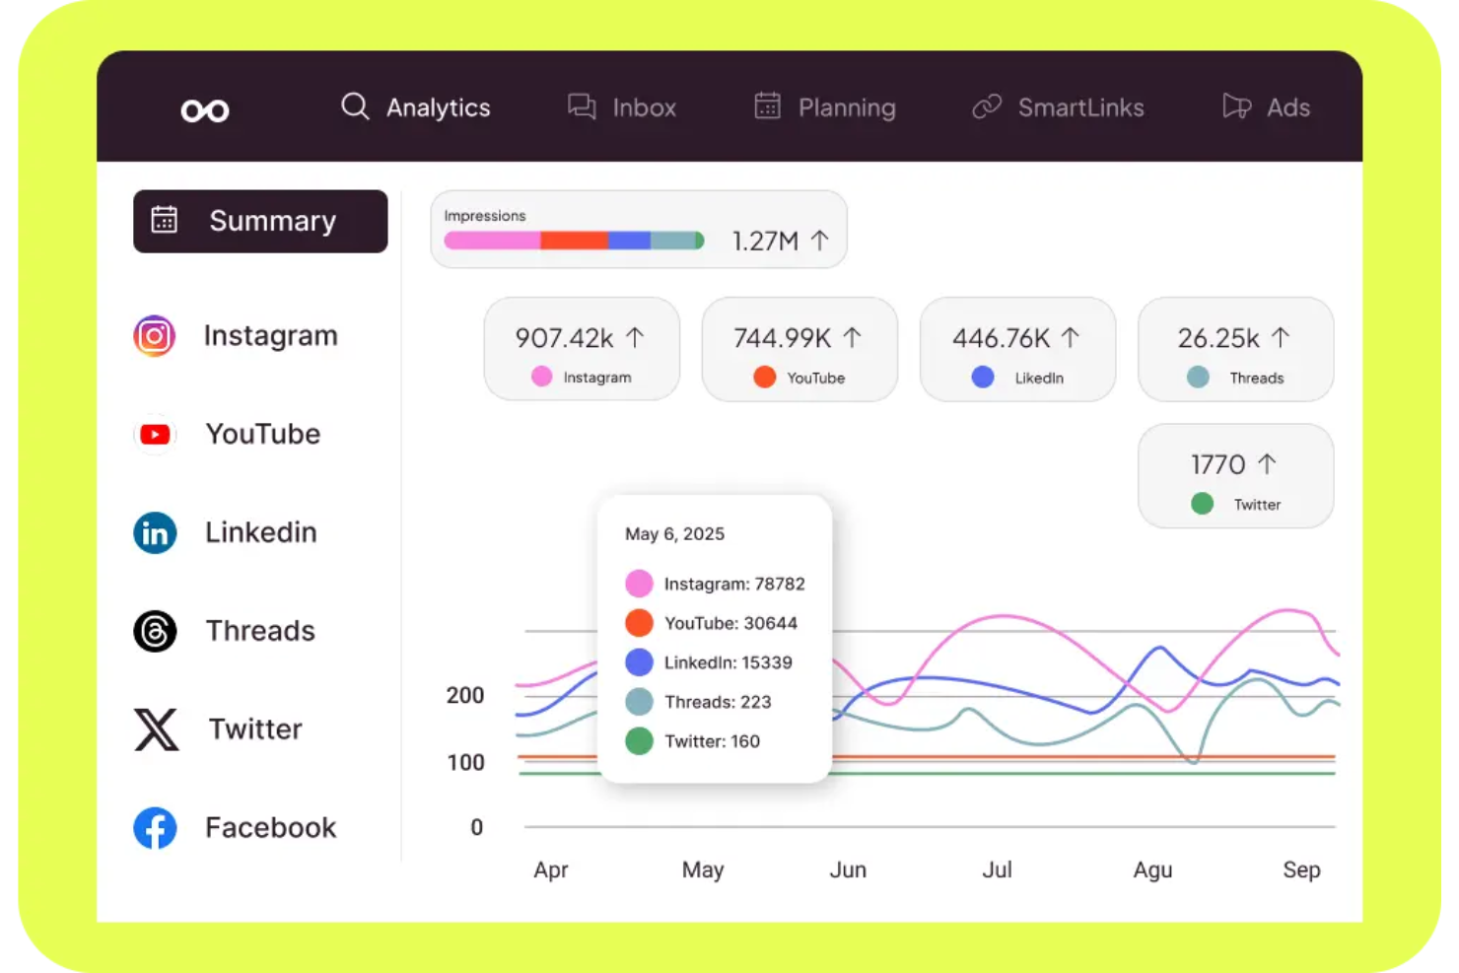The image size is (1459, 973).
Task: Click the up arrow next to 26.25k
Action: [1281, 338]
